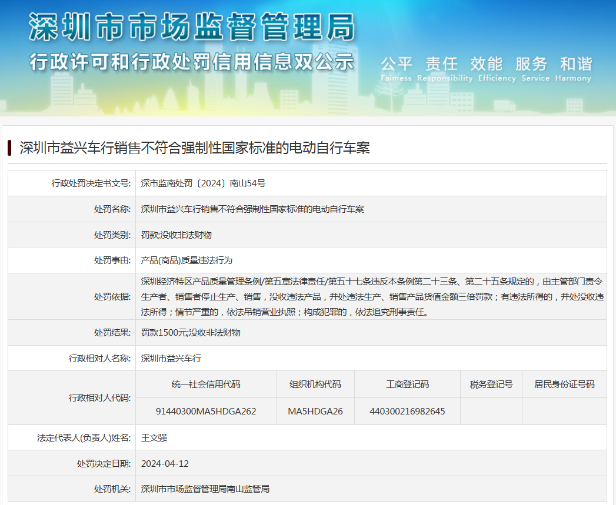This screenshot has width=616, height=505.
Task: Click business registration number 440300216982645
Action: click(x=407, y=412)
